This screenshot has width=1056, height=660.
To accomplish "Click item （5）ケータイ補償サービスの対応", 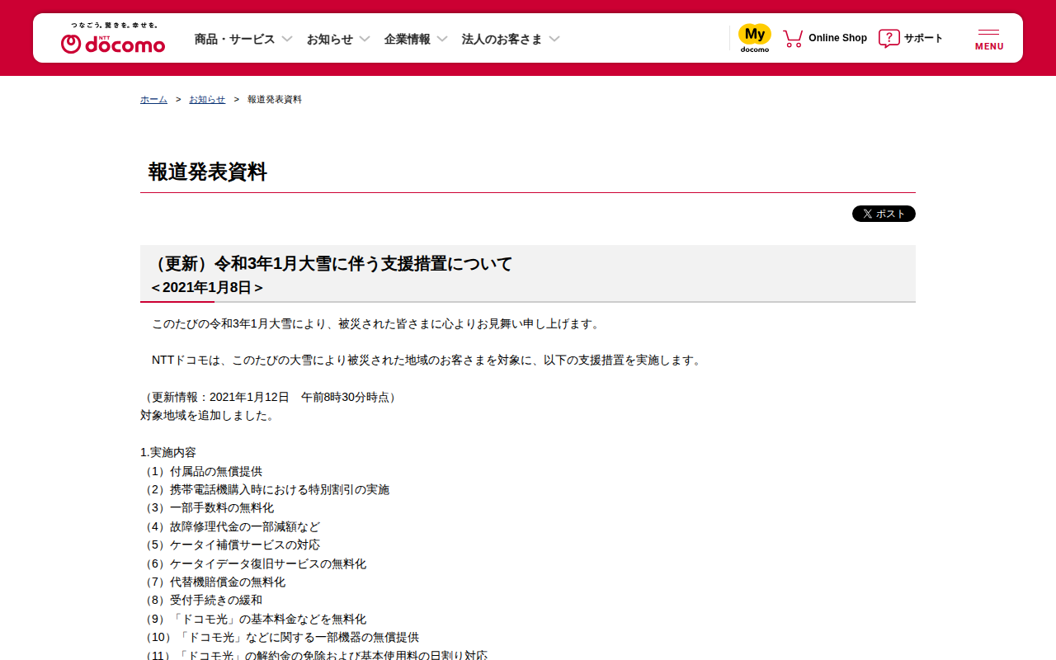I will pyautogui.click(x=231, y=544).
